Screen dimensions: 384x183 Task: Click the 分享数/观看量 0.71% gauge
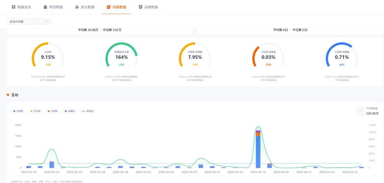tap(342, 55)
